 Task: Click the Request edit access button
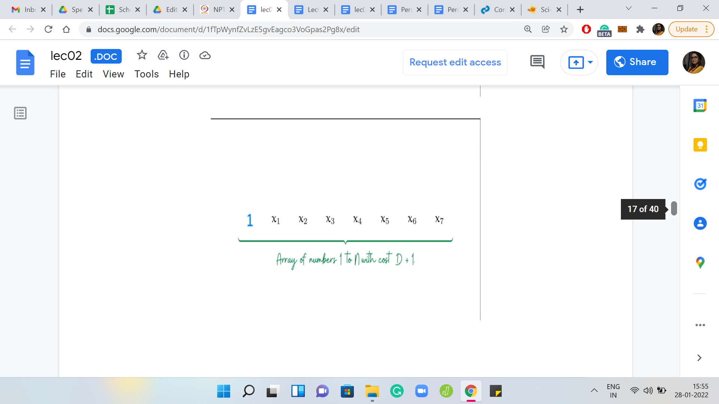pyautogui.click(x=455, y=62)
